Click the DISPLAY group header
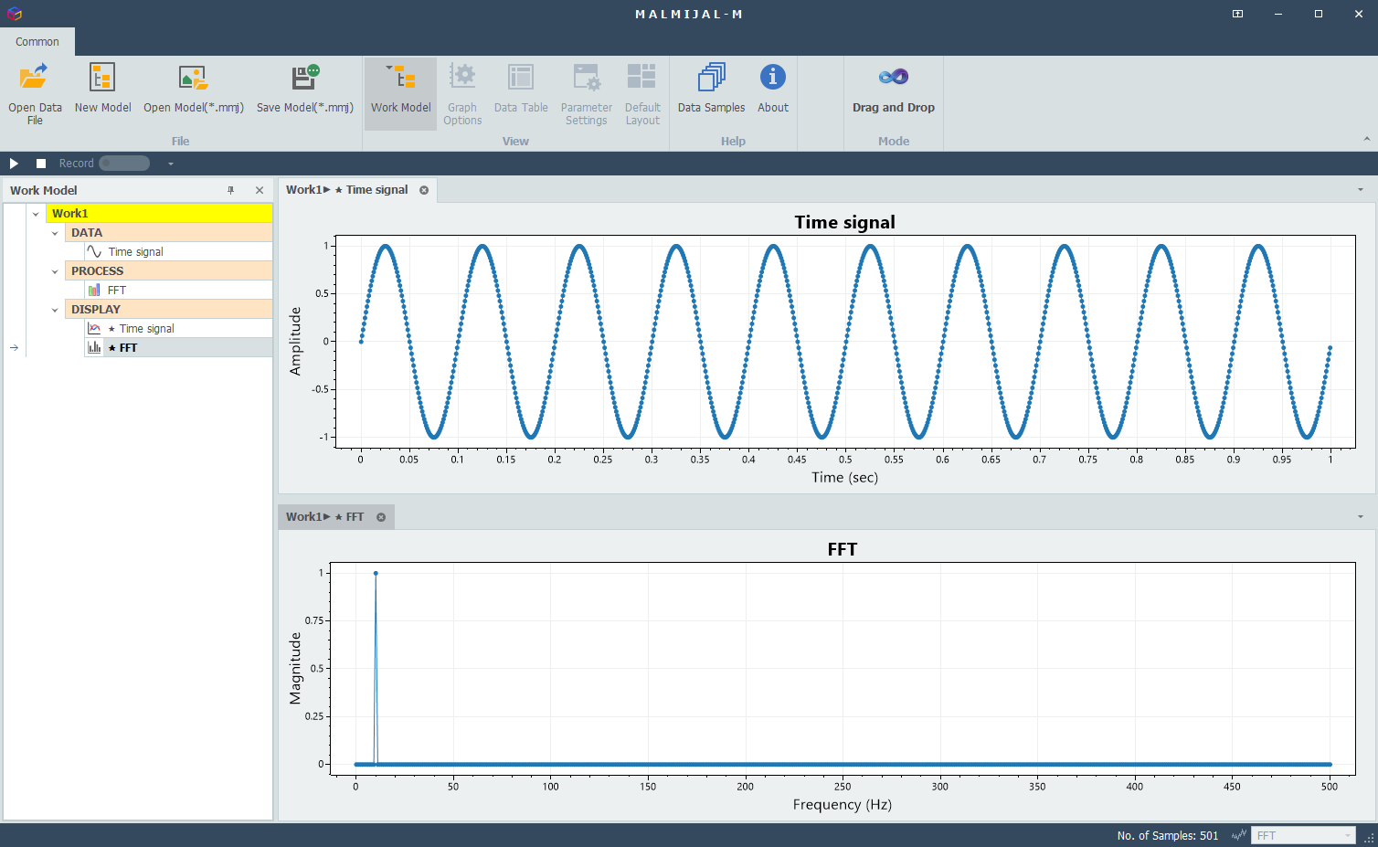This screenshot has height=847, width=1378. pos(168,309)
